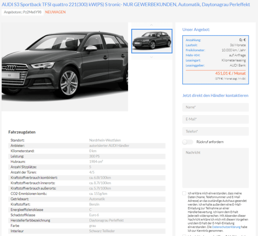The width and height of the screenshot is (258, 236).
Task: Focus the Telefon input field
Action: click(x=215, y=131)
